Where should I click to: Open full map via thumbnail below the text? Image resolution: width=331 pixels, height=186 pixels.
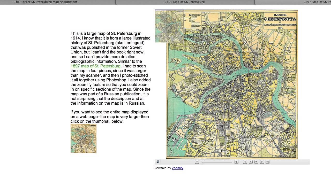(x=84, y=138)
